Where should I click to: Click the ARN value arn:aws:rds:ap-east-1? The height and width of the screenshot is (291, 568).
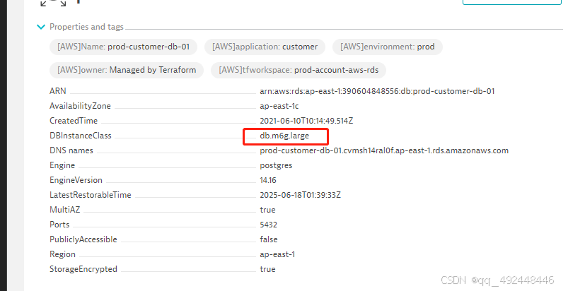pos(377,91)
